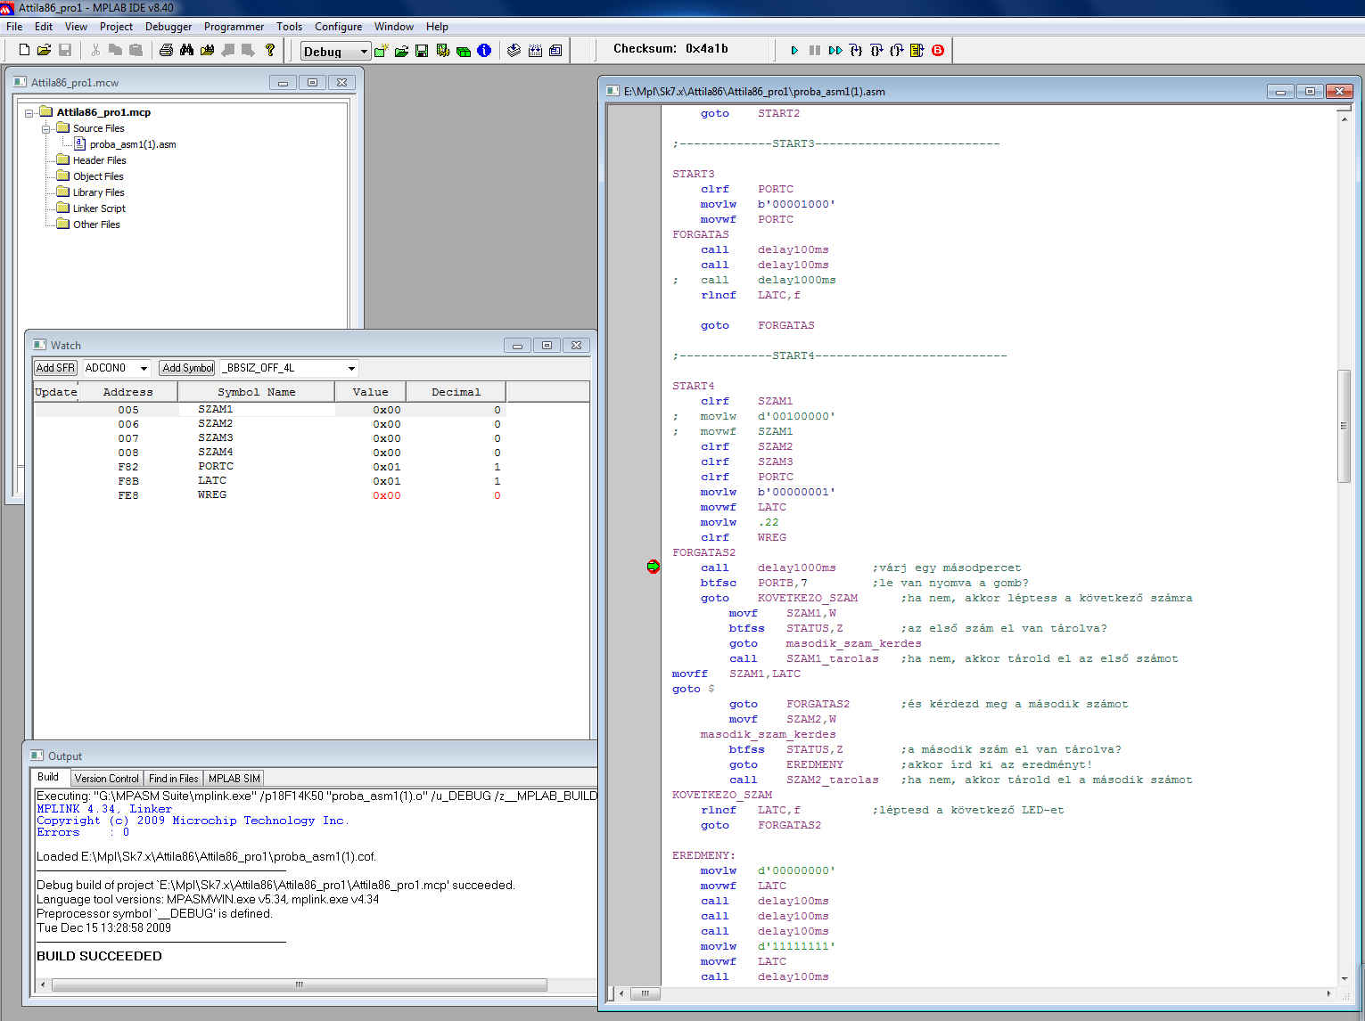Switch to the MPLAB SIM output tab
This screenshot has width=1365, height=1021.
coord(234,779)
